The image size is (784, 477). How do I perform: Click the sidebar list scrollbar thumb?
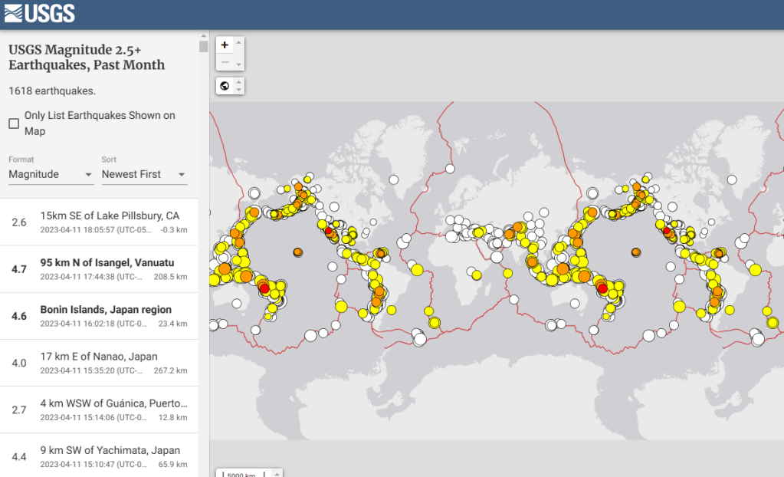[203, 46]
